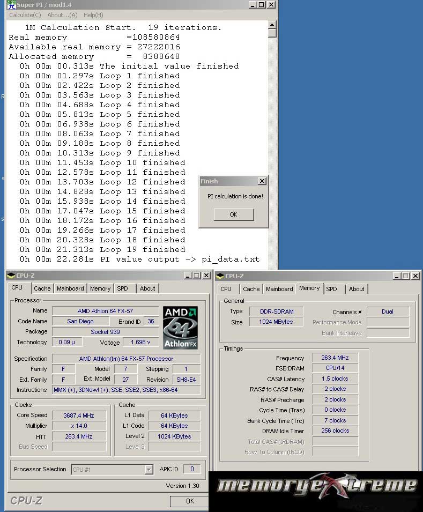423x512 pixels.
Task: Minimize the Super PI window
Action: click(x=253, y=5)
